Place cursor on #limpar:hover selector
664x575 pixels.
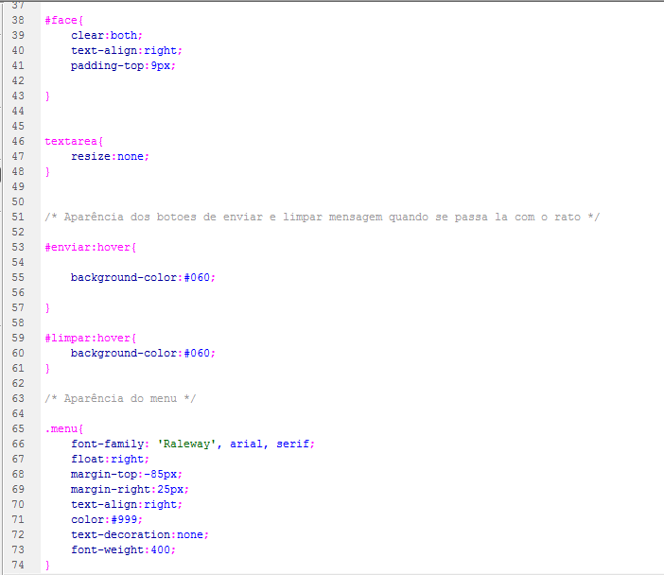(x=91, y=338)
